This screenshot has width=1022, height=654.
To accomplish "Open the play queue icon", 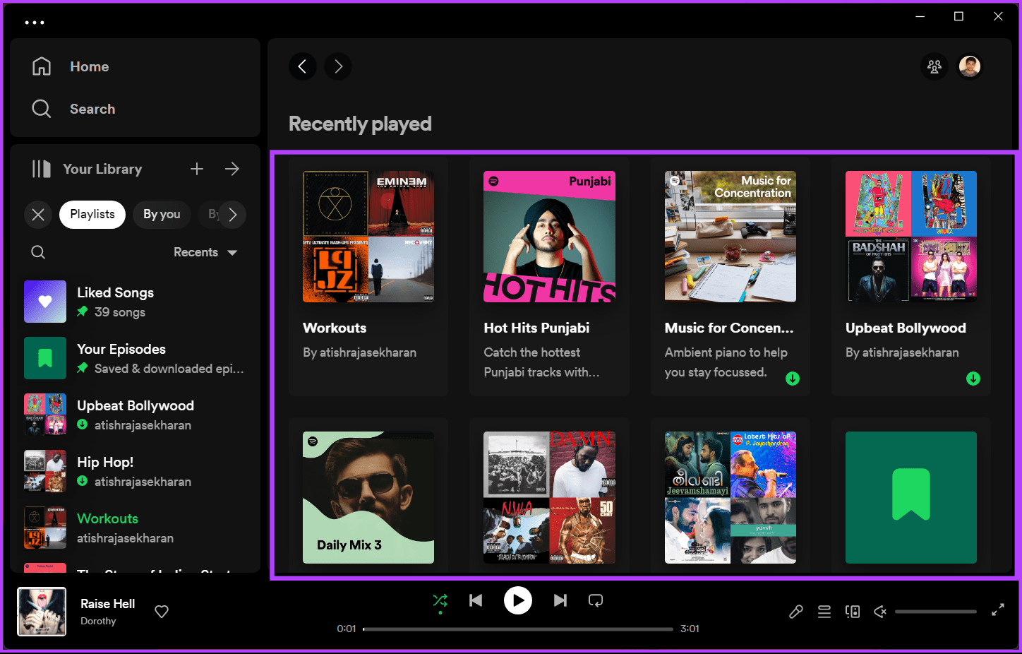I will click(x=824, y=612).
